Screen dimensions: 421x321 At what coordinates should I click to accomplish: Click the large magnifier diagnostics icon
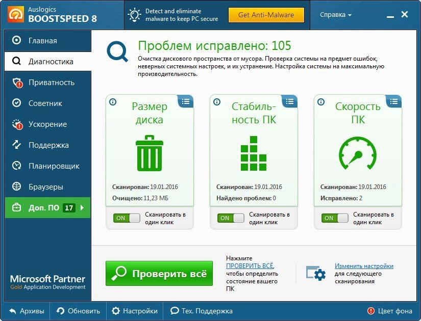pyautogui.click(x=117, y=51)
